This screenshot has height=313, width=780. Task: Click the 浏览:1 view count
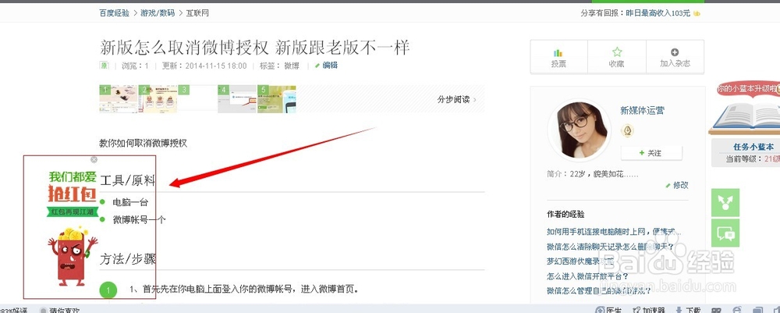[135, 66]
